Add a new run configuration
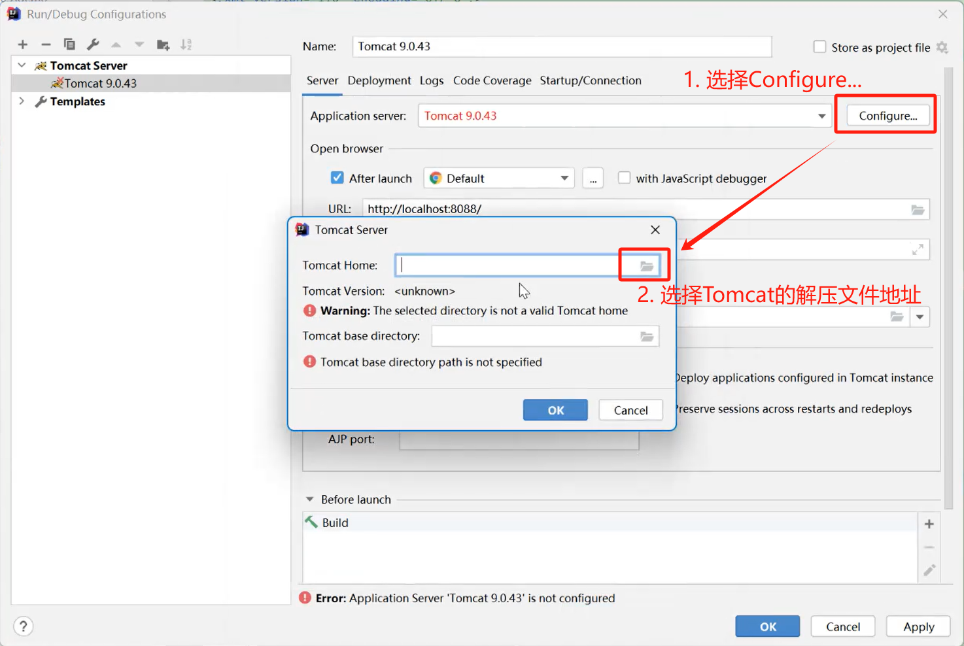Image resolution: width=964 pixels, height=646 pixels. click(23, 44)
